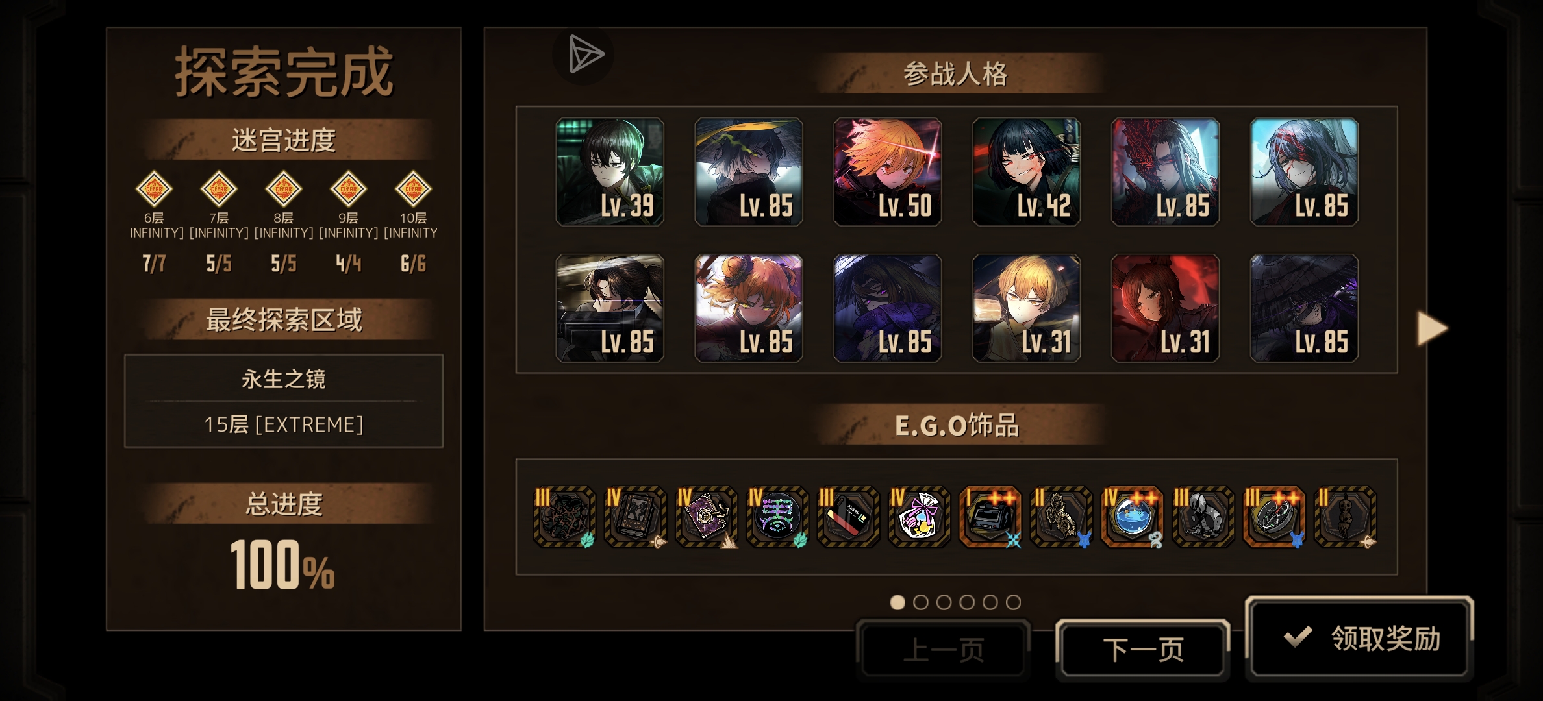Go back with 上一页 button
Image resolution: width=1543 pixels, height=701 pixels.
(944, 650)
